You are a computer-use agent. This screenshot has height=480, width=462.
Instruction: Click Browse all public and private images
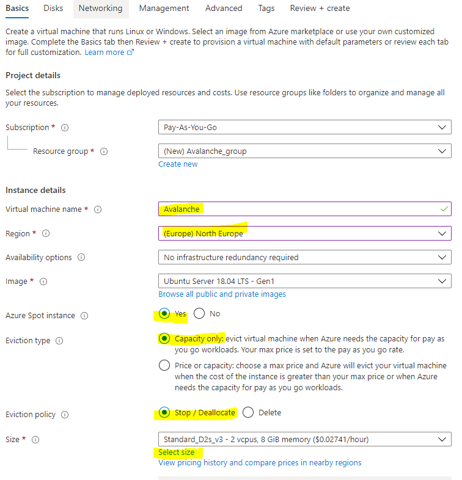tap(222, 294)
